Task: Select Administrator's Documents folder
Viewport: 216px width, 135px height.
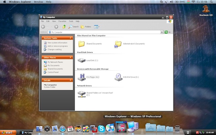Action: tap(118, 44)
